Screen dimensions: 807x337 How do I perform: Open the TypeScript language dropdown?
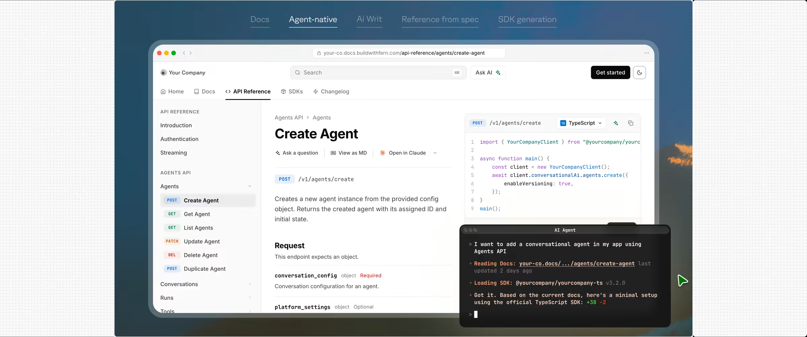581,123
